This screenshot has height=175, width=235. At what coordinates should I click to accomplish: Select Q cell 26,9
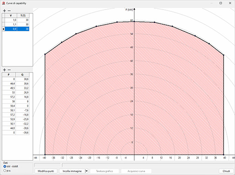click(x=22, y=93)
